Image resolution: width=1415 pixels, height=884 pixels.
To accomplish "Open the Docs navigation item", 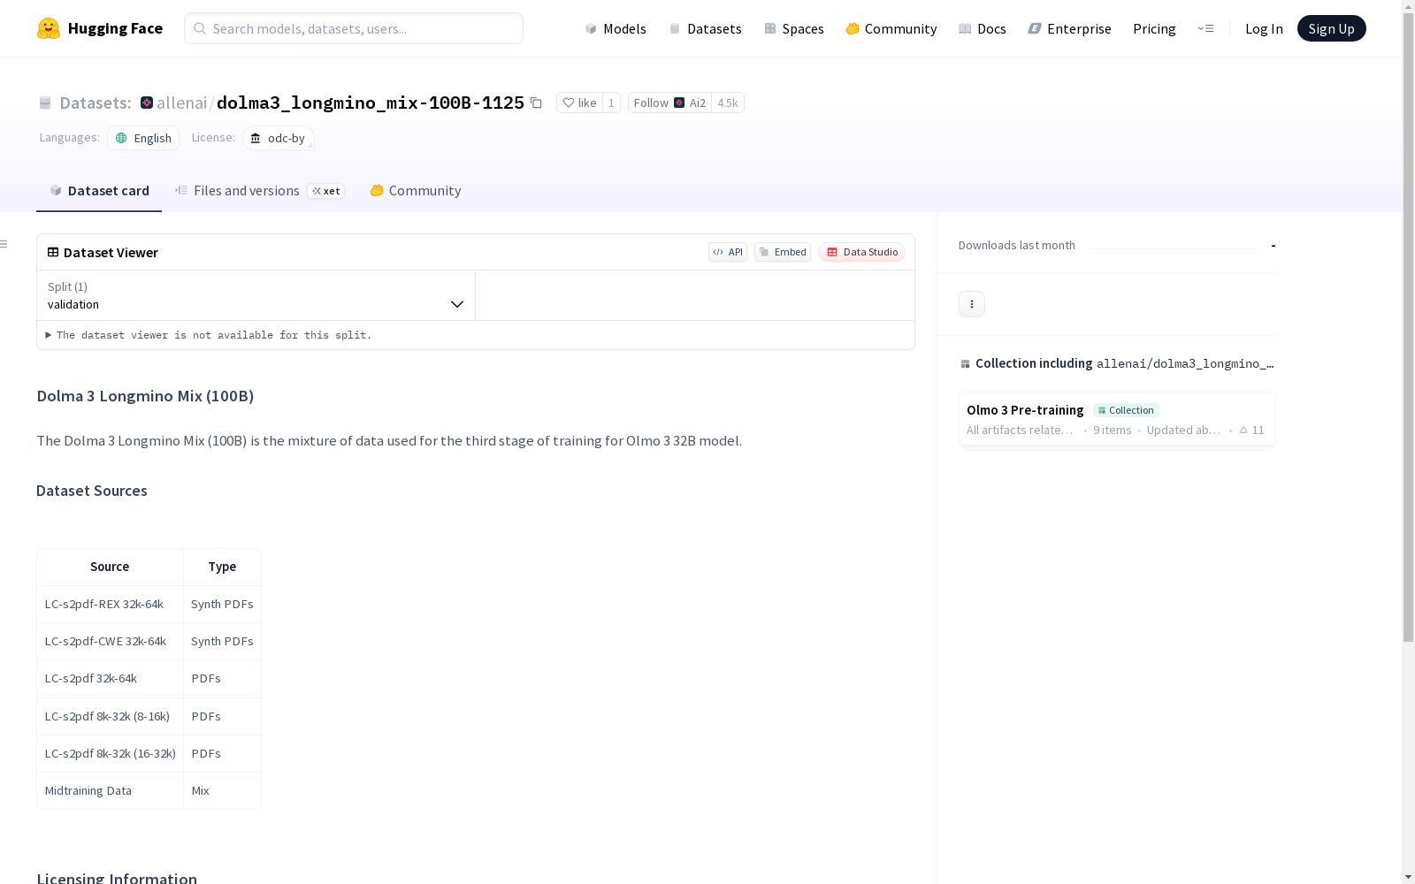I will point(983,28).
